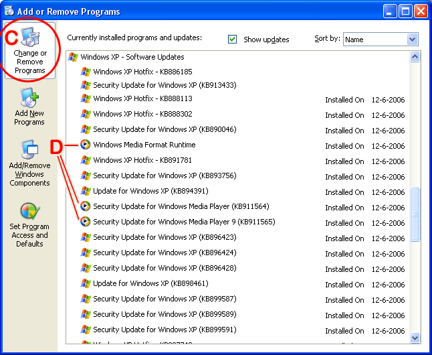432x355 pixels.
Task: Click icon for Security Update KB899589
Action: [86, 314]
